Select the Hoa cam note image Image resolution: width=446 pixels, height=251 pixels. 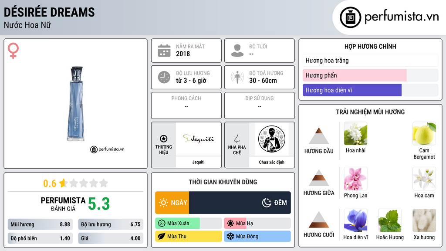(x=424, y=179)
